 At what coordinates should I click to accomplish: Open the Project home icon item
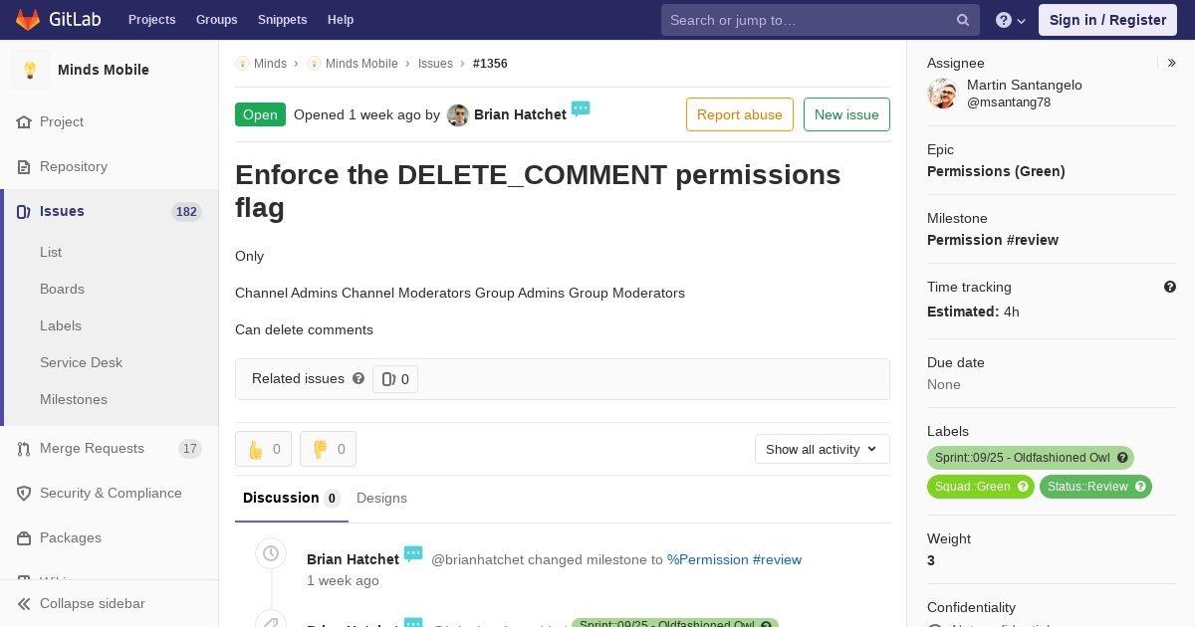pos(109,121)
